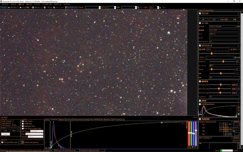Toggle the ライブスタック live stack toolbar button
The height and width of the screenshot is (152, 243).
click(71, 7)
